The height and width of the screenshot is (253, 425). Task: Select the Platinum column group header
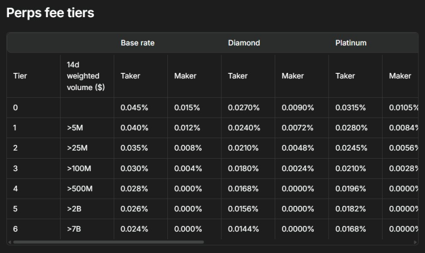click(351, 43)
